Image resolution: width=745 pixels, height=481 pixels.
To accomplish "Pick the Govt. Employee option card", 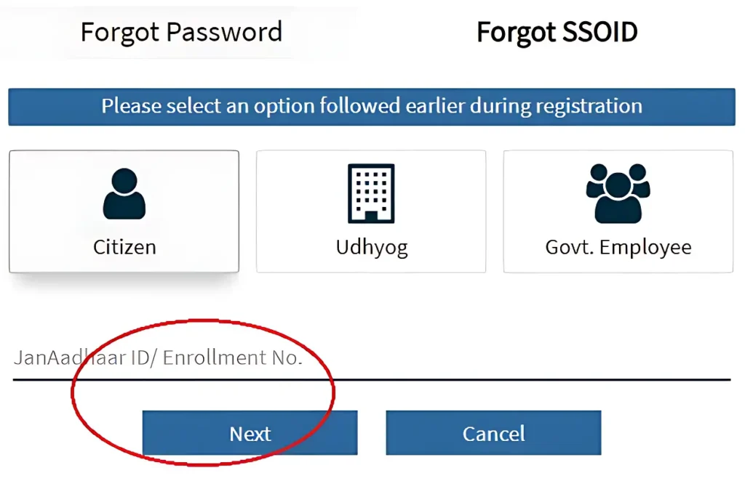I will click(x=618, y=211).
